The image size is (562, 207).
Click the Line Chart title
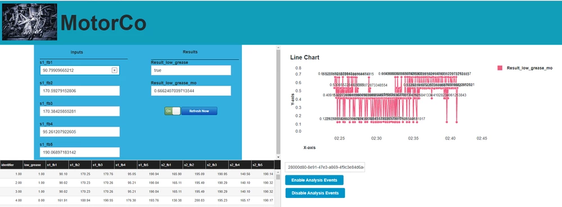pyautogui.click(x=305, y=57)
